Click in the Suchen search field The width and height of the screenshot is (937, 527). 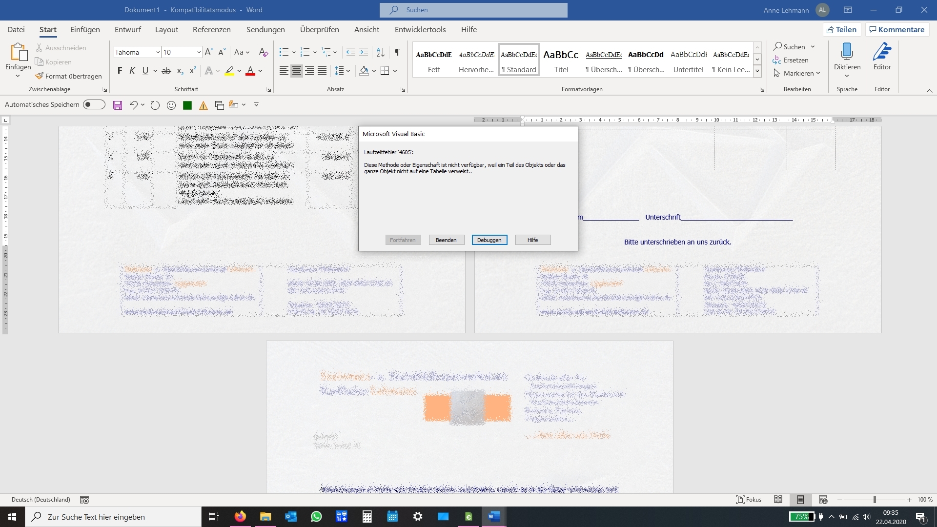[x=473, y=10]
